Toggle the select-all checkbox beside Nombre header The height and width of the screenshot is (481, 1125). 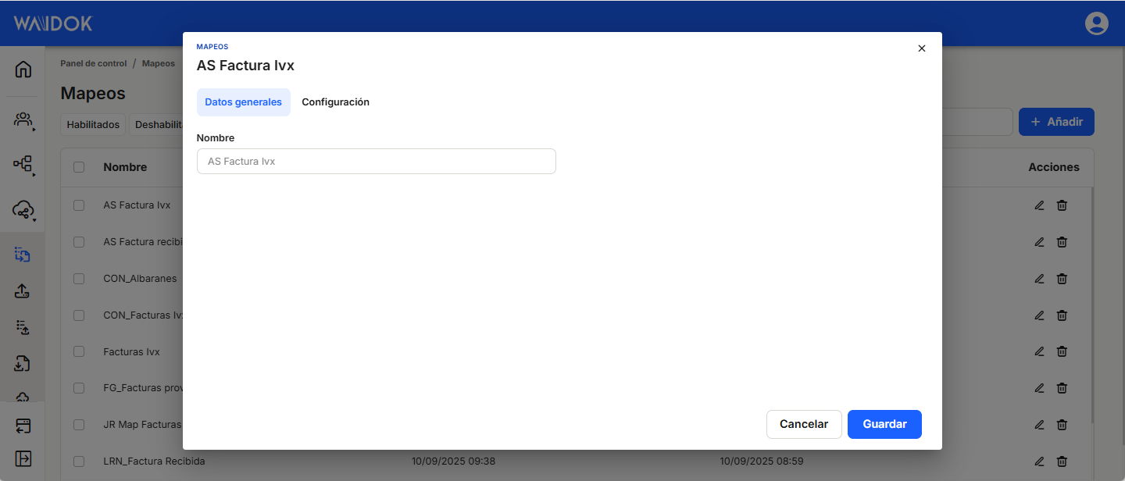[79, 167]
